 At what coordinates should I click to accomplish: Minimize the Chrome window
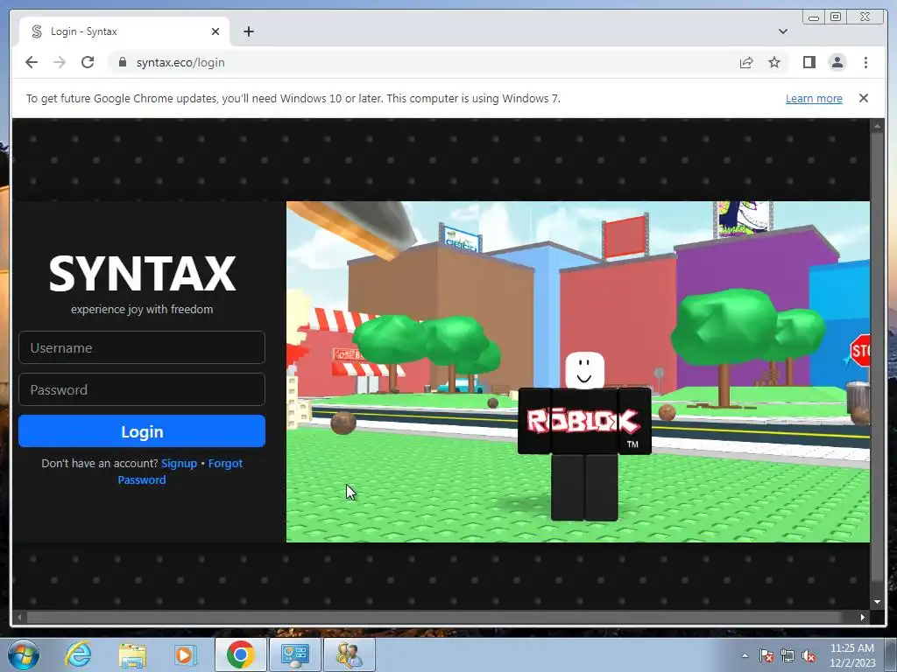click(814, 17)
